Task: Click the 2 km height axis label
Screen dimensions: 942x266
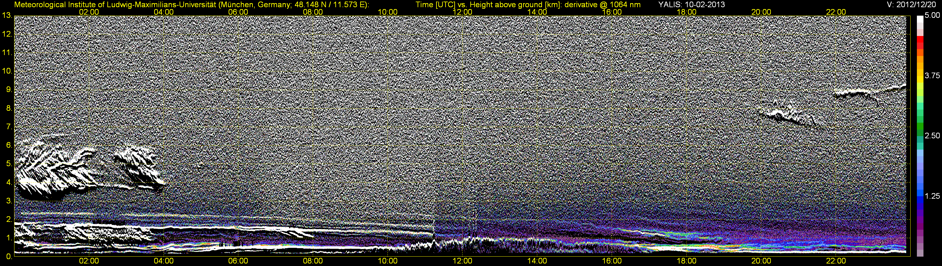Action: pyautogui.click(x=9, y=219)
